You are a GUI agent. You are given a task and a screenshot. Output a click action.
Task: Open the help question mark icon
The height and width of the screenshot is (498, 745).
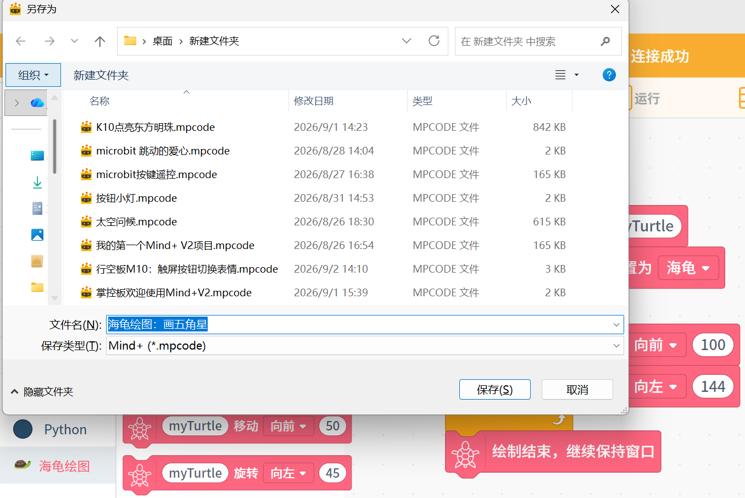click(609, 75)
